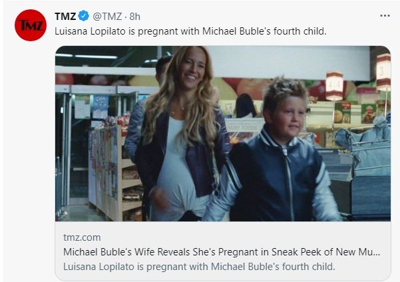Click the checkout lane number 4 sign in the photo
Image resolution: width=400 pixels, height=282 pixels.
334,86
